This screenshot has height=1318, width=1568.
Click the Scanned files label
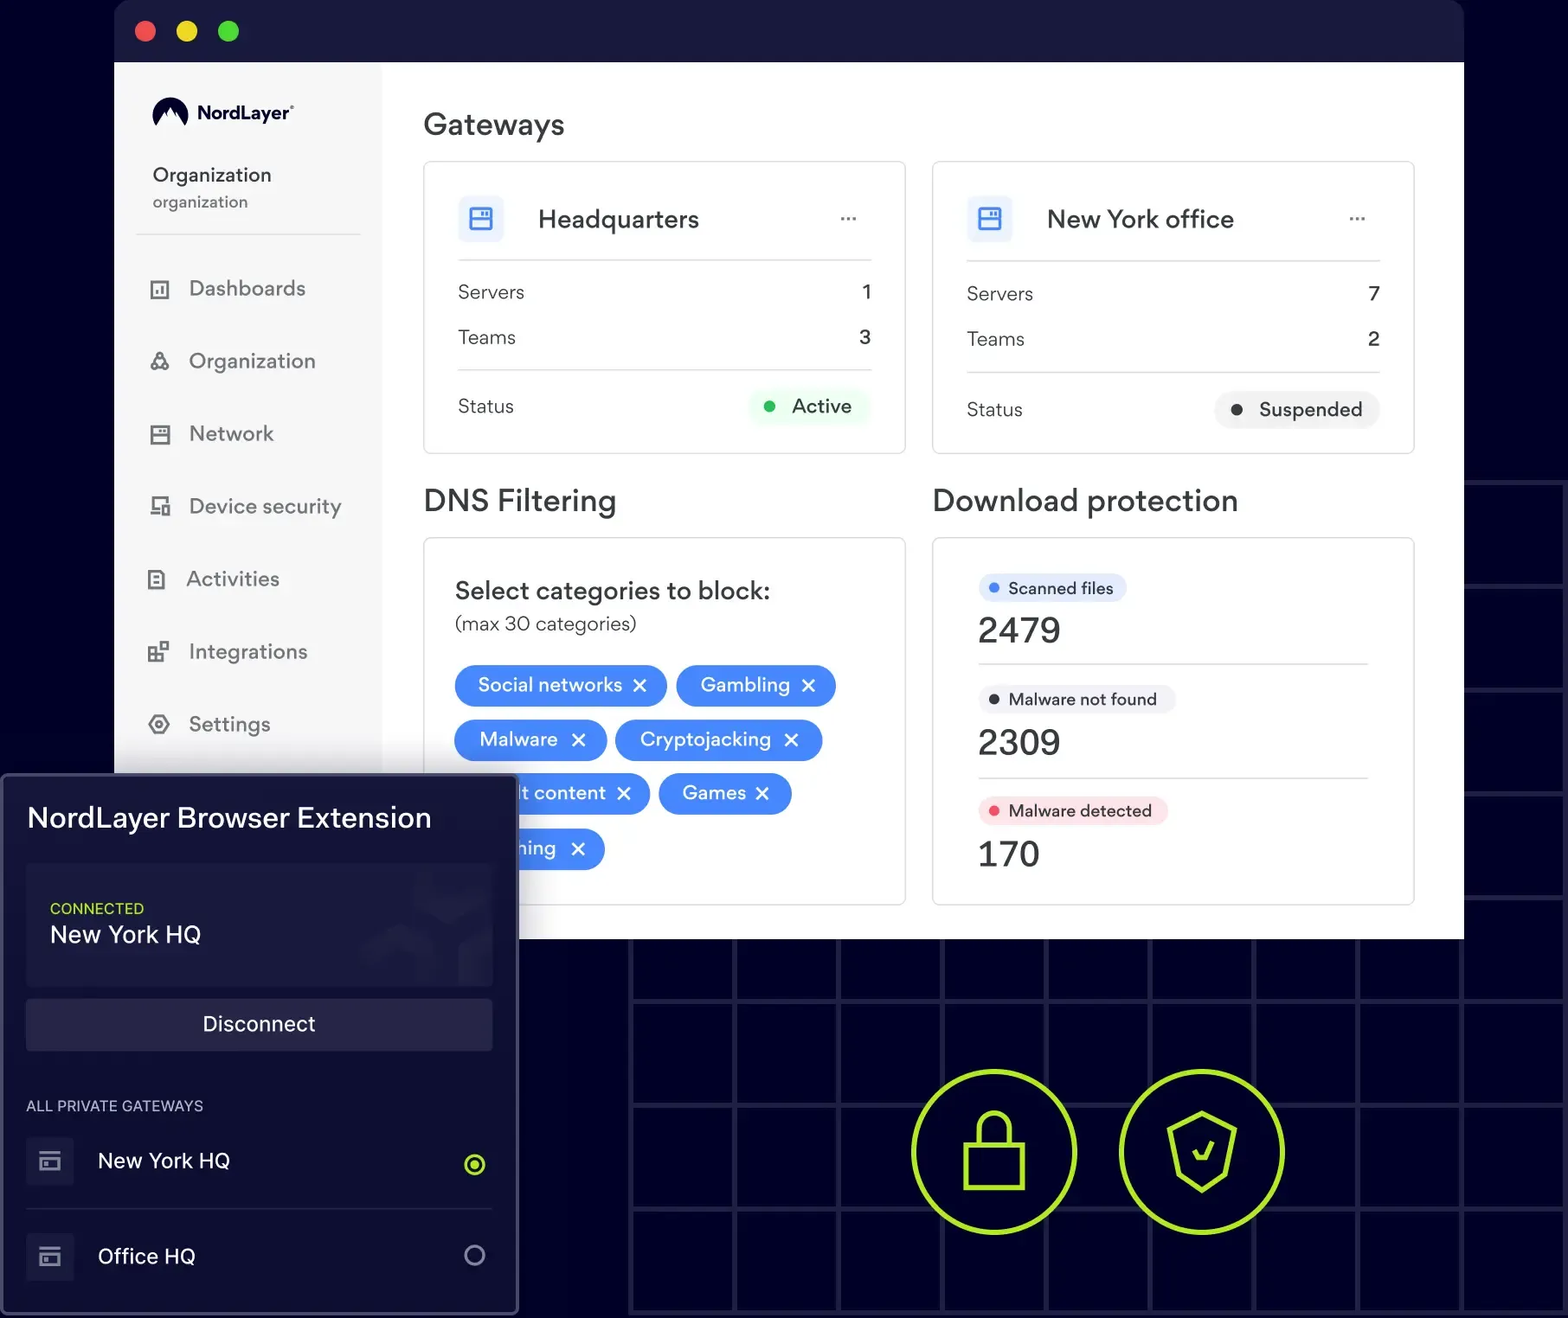(x=1052, y=588)
